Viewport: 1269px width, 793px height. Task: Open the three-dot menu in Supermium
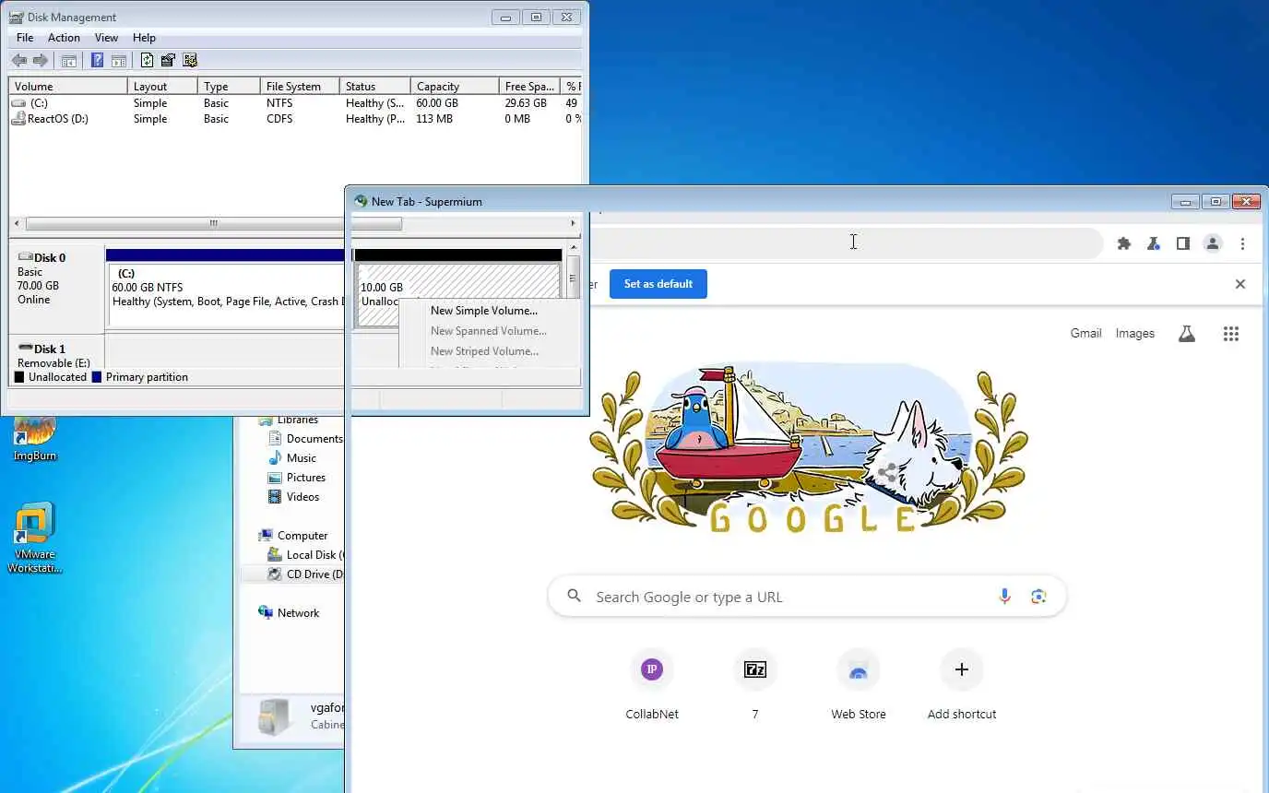pos(1243,243)
